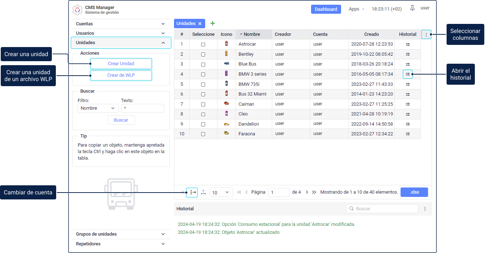Click the change account icon in footer
Image resolution: width=485 pixels, height=253 pixels.
[192, 192]
